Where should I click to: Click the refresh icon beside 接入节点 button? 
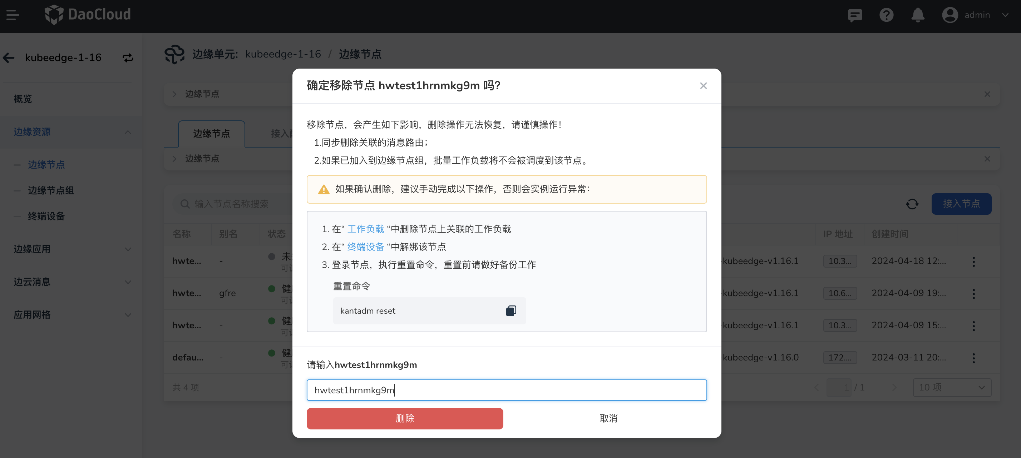click(912, 204)
